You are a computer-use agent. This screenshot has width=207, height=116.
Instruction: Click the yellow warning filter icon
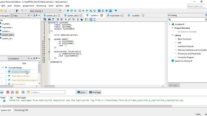click(x=17, y=92)
